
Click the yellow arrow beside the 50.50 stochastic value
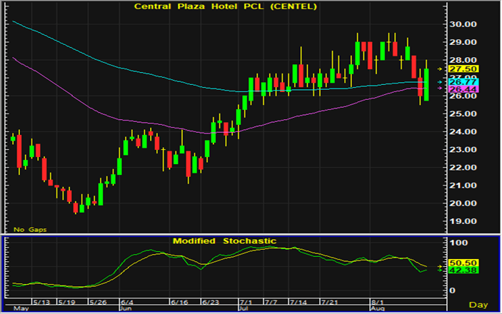pos(439,263)
